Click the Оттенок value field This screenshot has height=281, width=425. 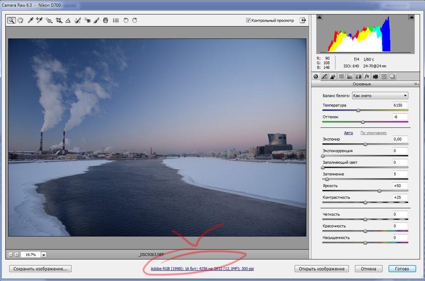tap(400, 117)
